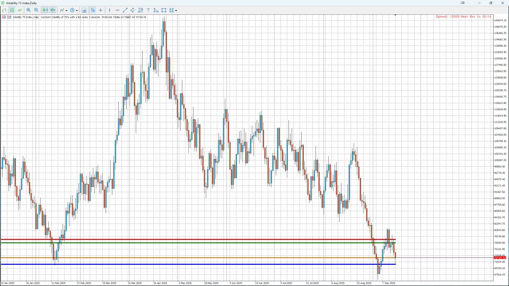Screen dimensions: 509x286
Task: Take a chart screenshot with camera icon
Action: [84, 11]
